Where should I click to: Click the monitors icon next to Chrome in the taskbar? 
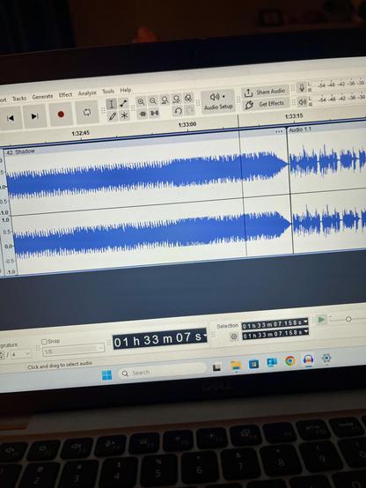(272, 362)
